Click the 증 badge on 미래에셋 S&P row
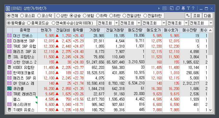This screenshot has height=118, width=219. pos(9,41)
